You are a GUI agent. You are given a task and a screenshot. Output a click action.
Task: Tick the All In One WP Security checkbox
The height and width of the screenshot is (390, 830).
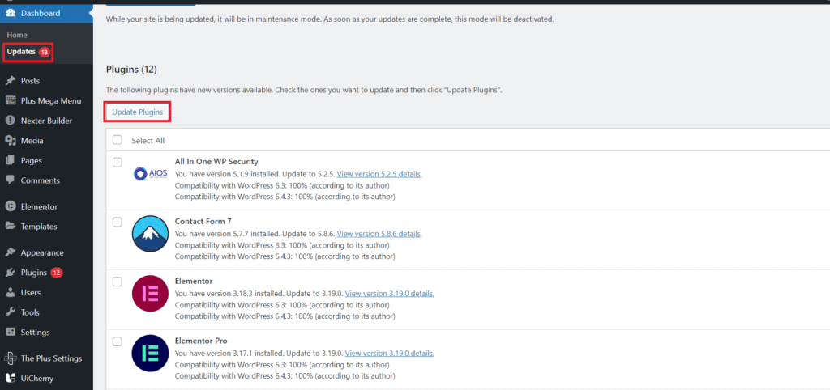click(x=118, y=162)
